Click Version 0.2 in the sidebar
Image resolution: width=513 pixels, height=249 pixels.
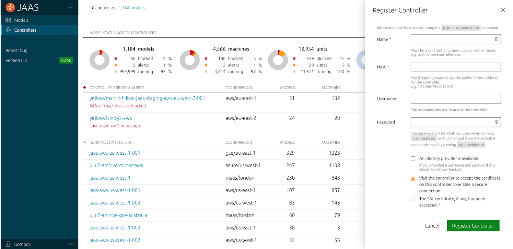click(16, 60)
